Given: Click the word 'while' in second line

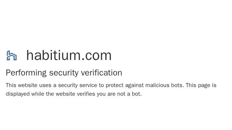Looking at the screenshot, I should coord(38,94).
